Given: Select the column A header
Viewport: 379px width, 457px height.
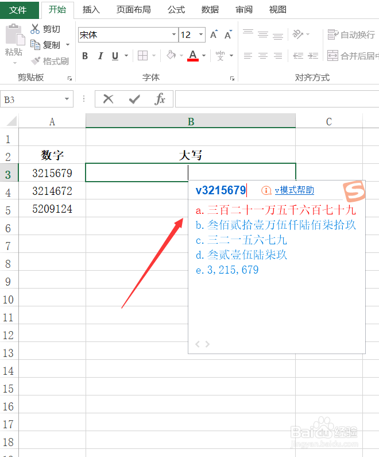Looking at the screenshot, I should tap(52, 121).
